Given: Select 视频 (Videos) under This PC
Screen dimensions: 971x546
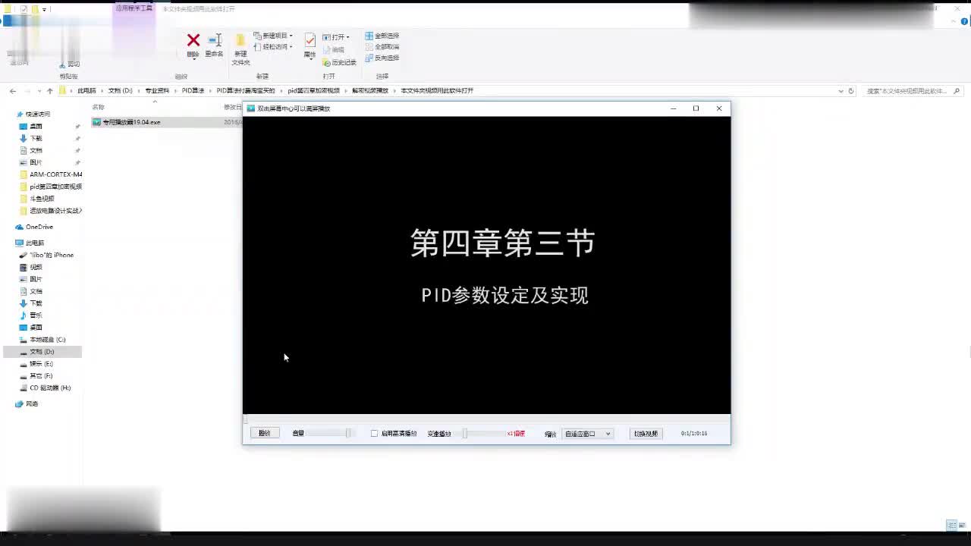Looking at the screenshot, I should [30, 268].
